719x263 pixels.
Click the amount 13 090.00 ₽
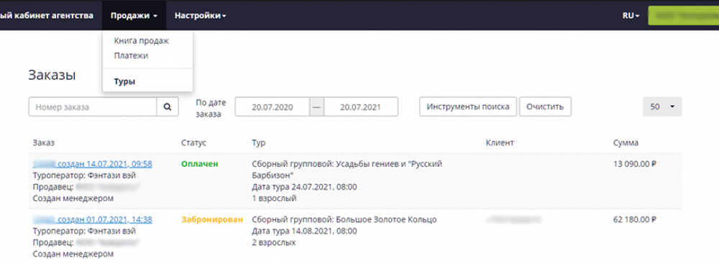click(635, 164)
